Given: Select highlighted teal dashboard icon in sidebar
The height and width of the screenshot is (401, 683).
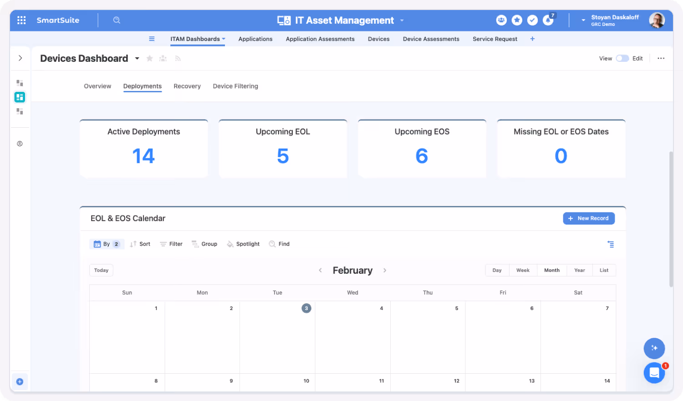Looking at the screenshot, I should tap(20, 97).
